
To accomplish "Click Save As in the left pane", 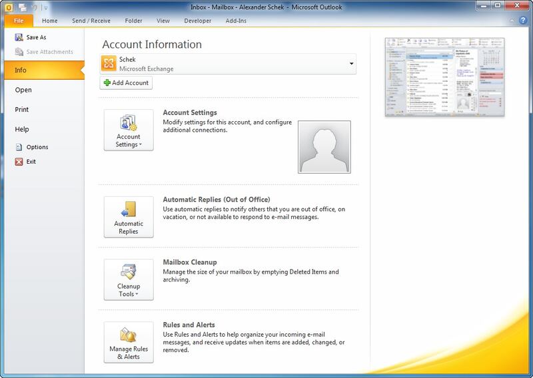I will [36, 37].
